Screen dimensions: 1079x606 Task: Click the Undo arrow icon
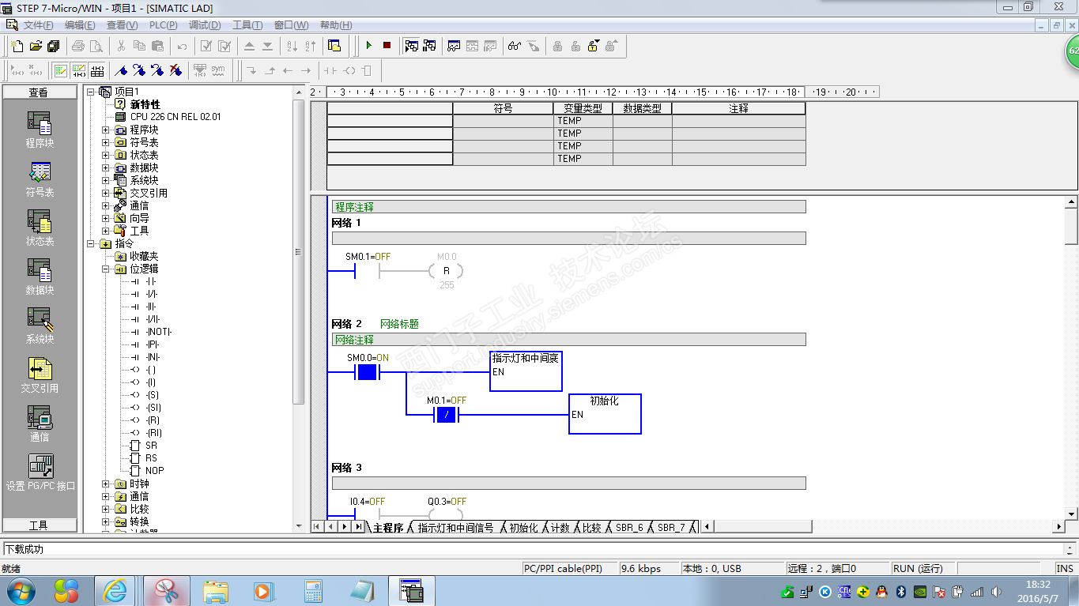[x=182, y=46]
